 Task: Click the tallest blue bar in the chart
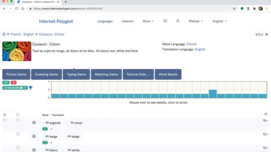pos(213,94)
